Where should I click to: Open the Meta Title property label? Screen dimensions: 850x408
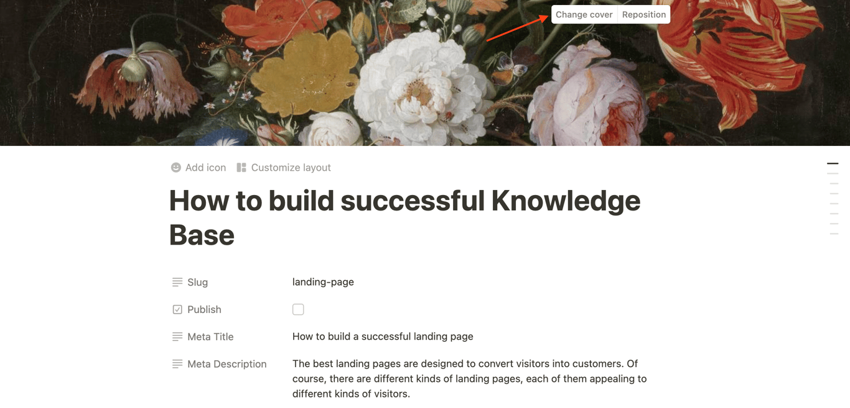[210, 337]
